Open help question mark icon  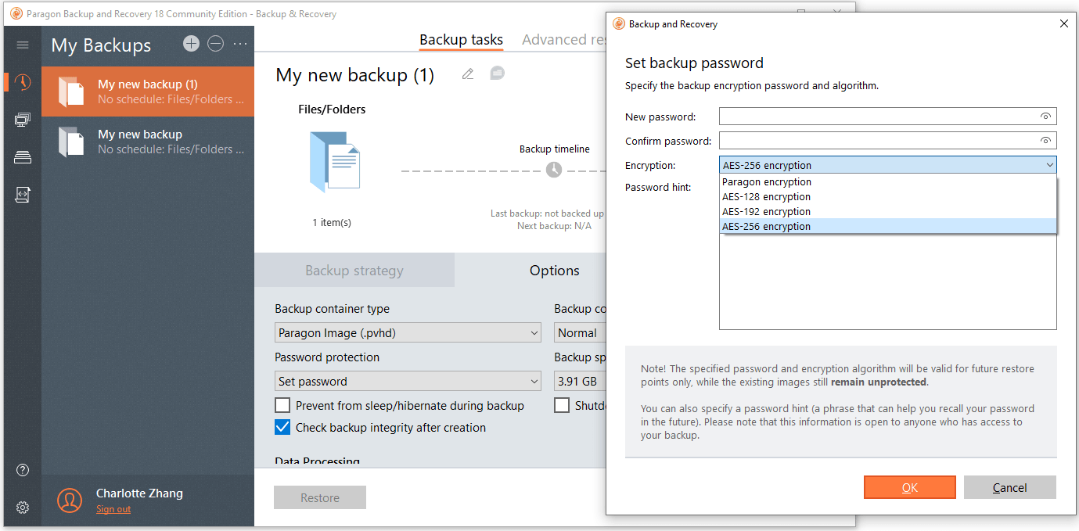23,470
